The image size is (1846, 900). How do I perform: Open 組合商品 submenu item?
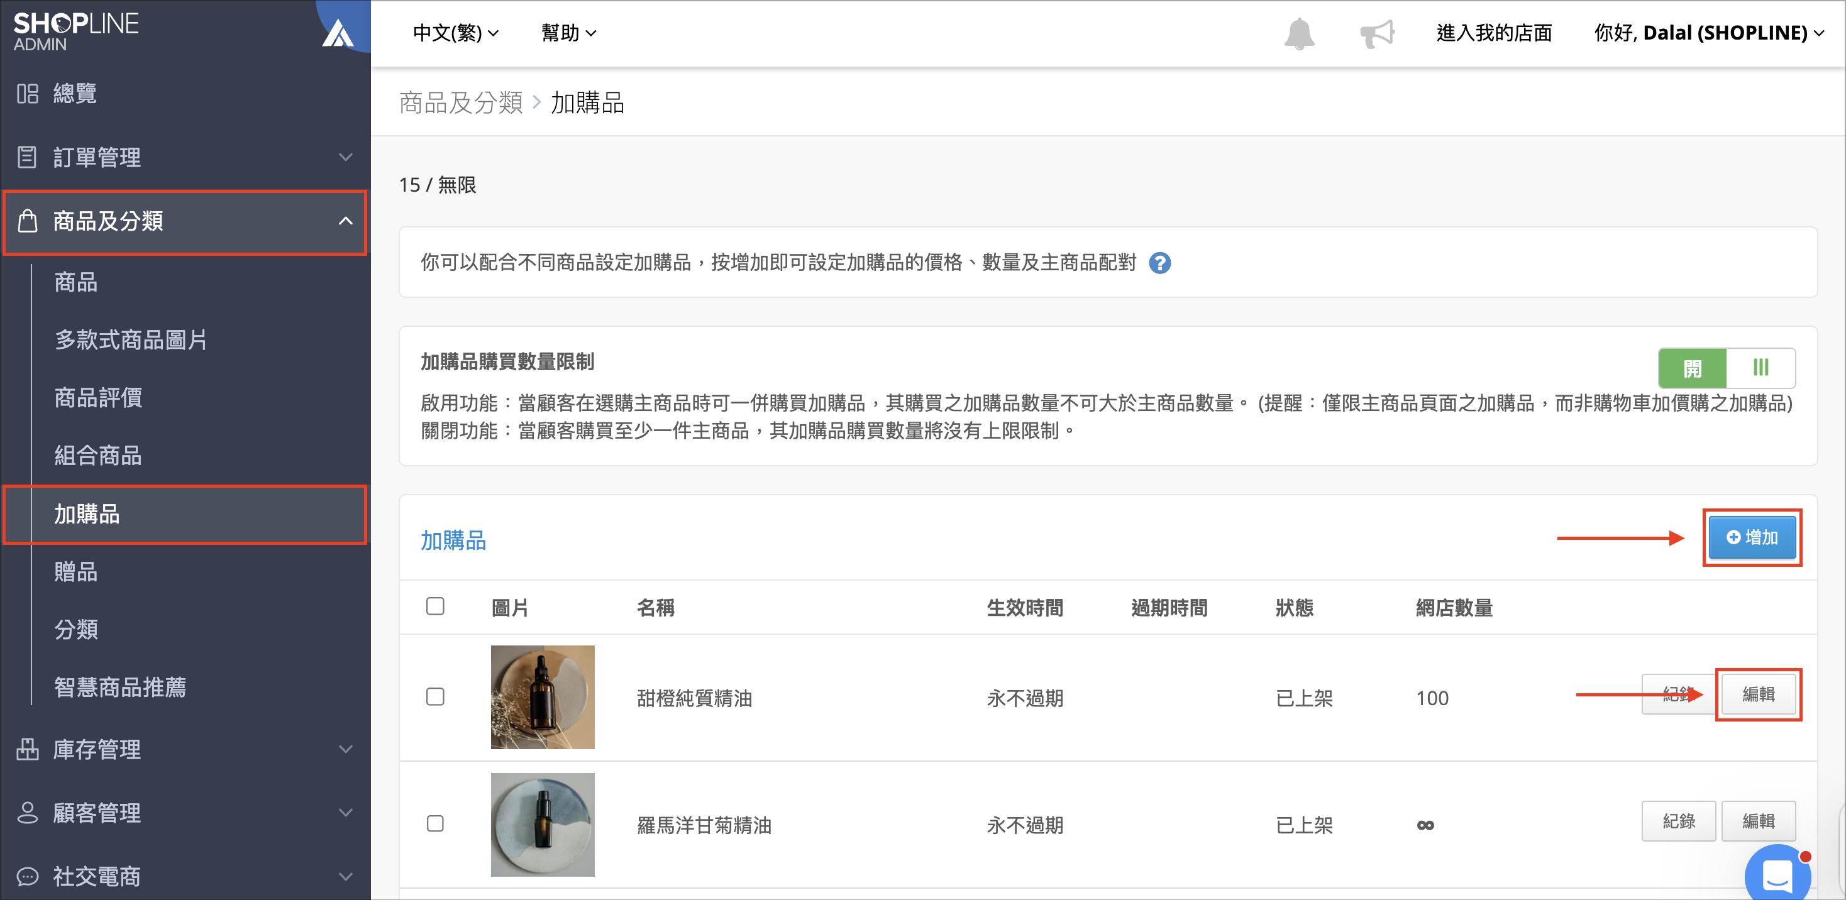click(98, 455)
